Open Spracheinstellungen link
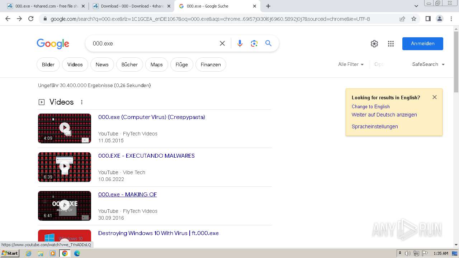This screenshot has height=258, width=459. click(375, 126)
